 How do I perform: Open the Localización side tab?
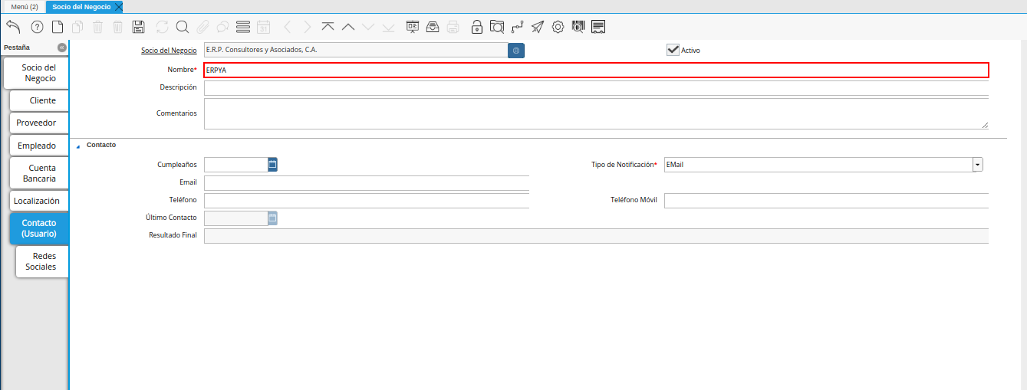point(39,201)
